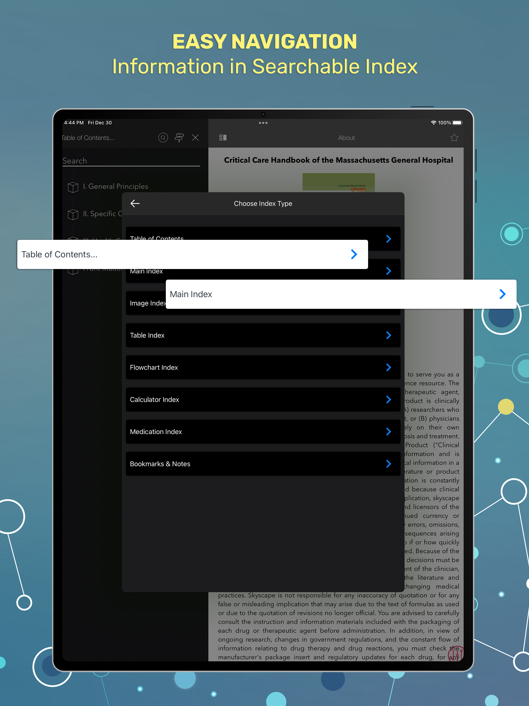529x706 pixels.
Task: Tap chevron on Table Index row
Action: tap(388, 335)
